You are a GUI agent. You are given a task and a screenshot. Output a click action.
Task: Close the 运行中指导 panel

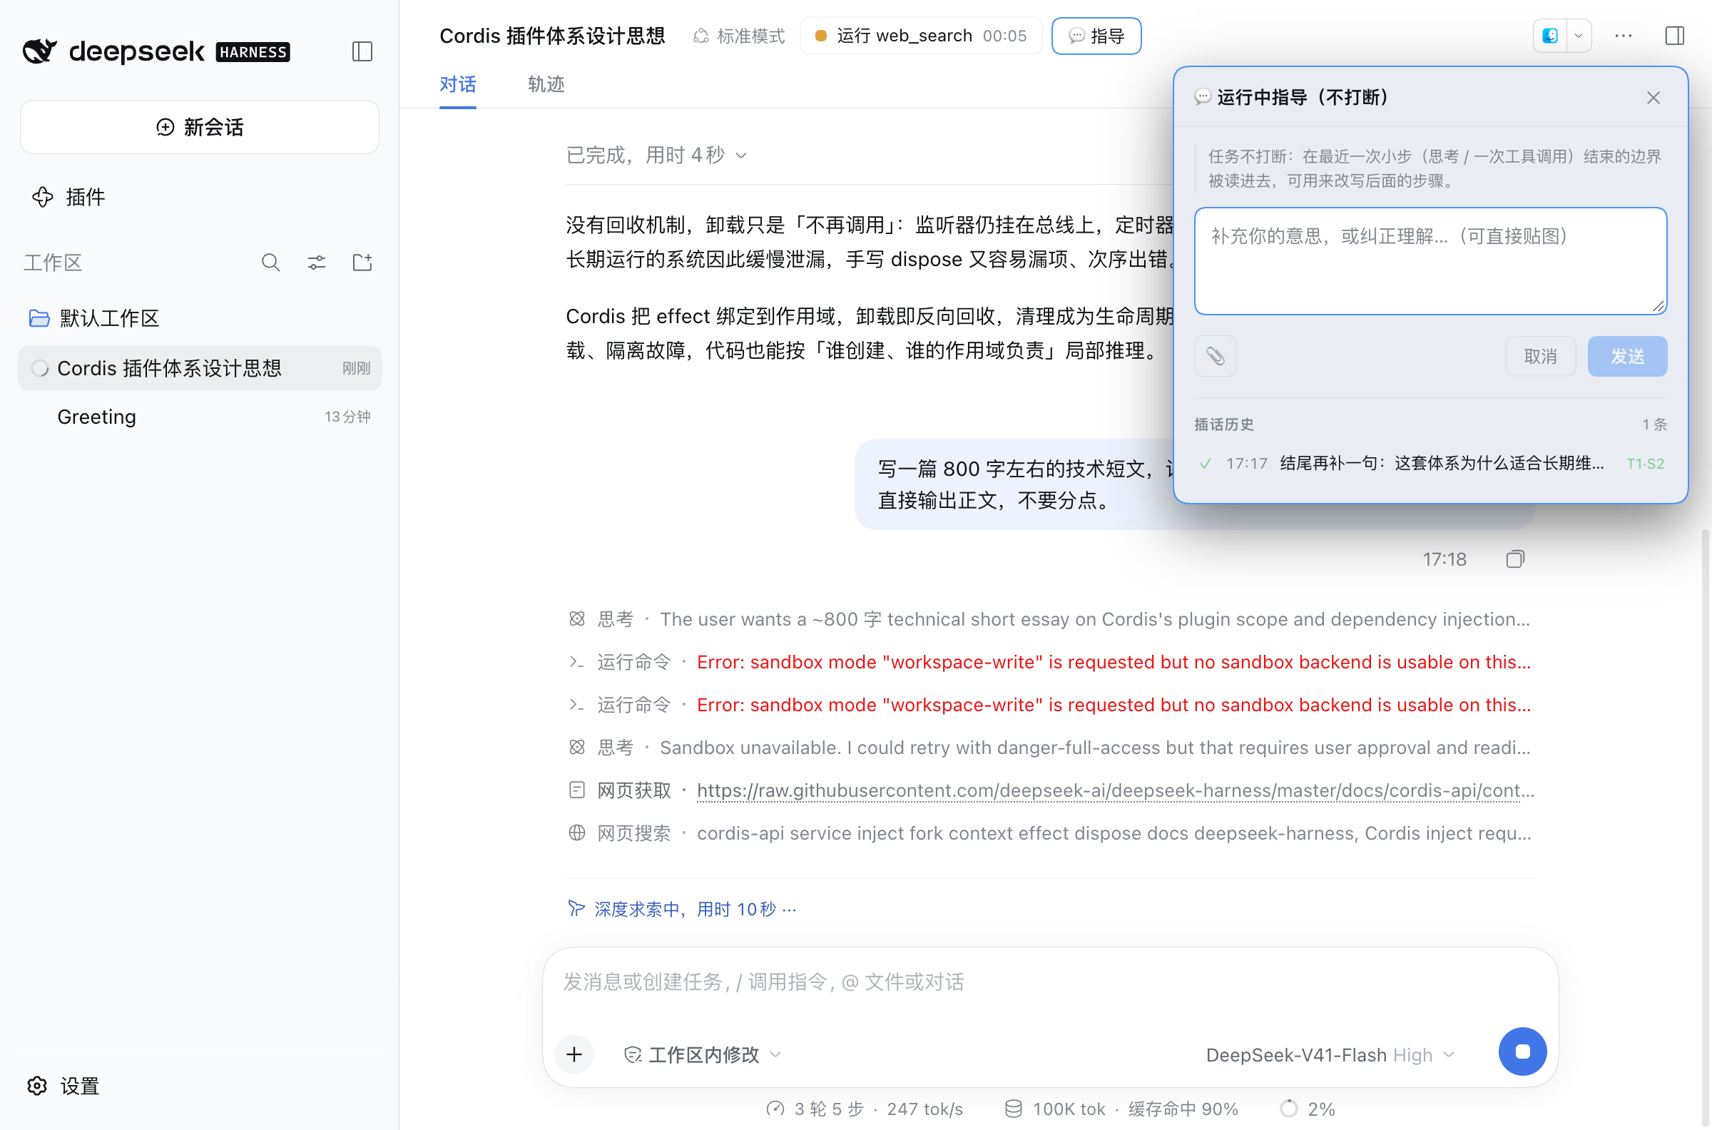click(1653, 98)
